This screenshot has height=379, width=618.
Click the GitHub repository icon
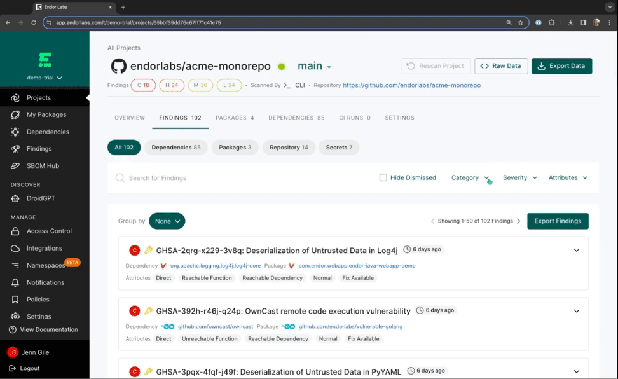[x=118, y=66]
